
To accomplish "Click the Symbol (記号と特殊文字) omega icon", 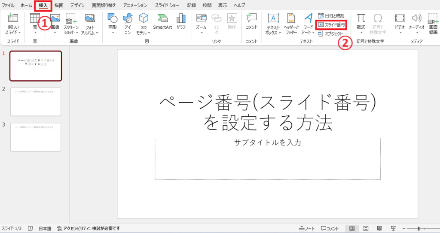I will click(378, 18).
